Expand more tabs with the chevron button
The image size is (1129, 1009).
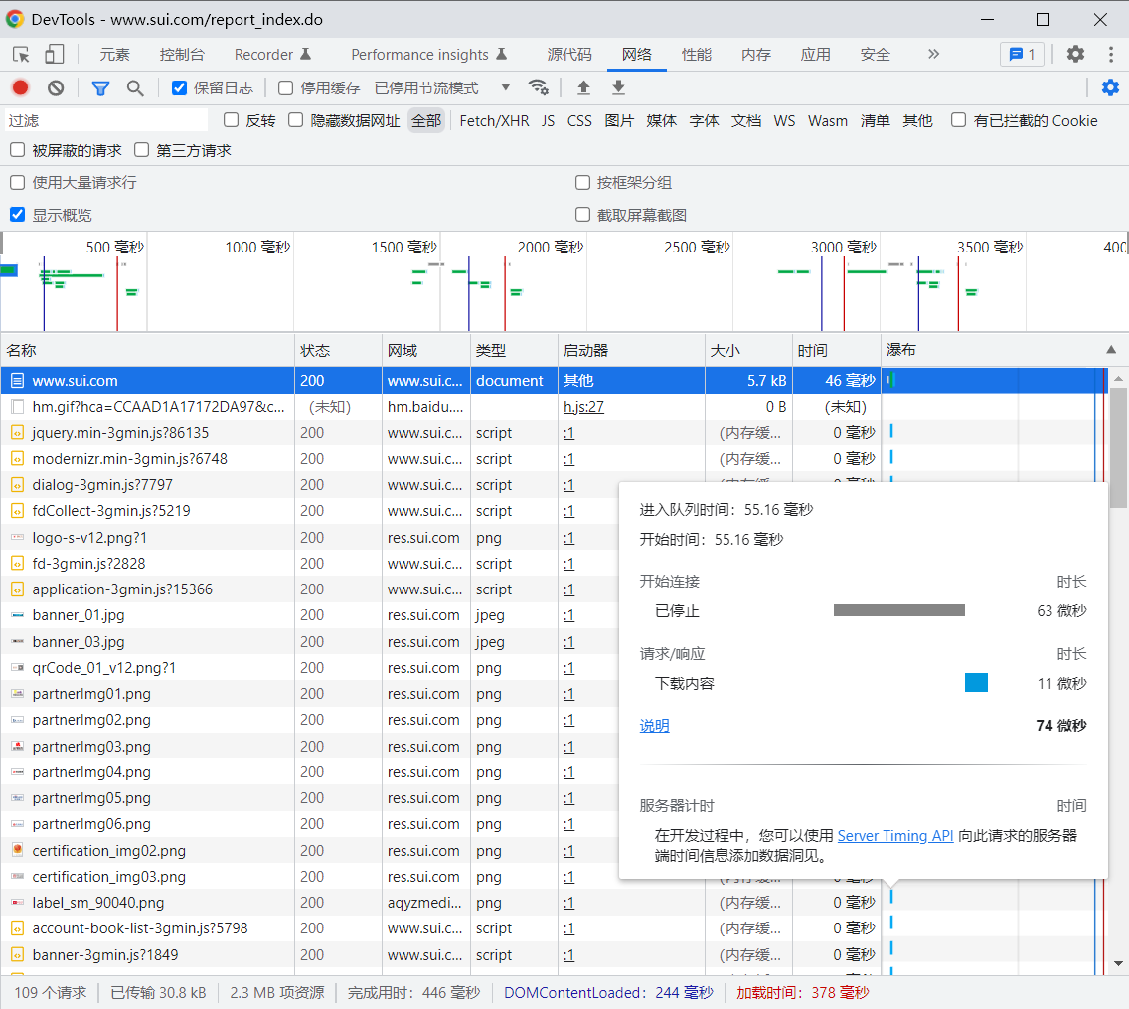(933, 55)
